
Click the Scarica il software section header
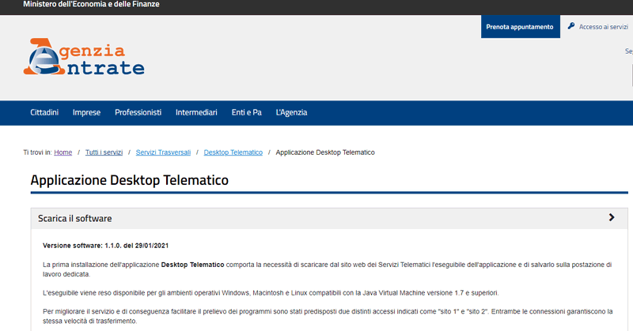click(x=329, y=219)
